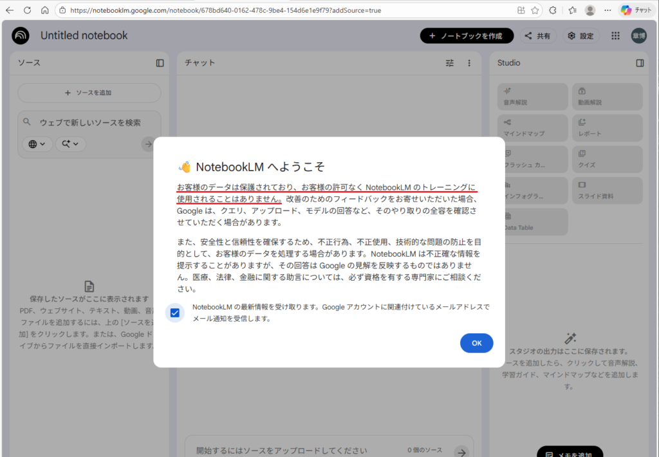The width and height of the screenshot is (659, 457).
Task: Open the Google apps grid icon
Action: [615, 36]
